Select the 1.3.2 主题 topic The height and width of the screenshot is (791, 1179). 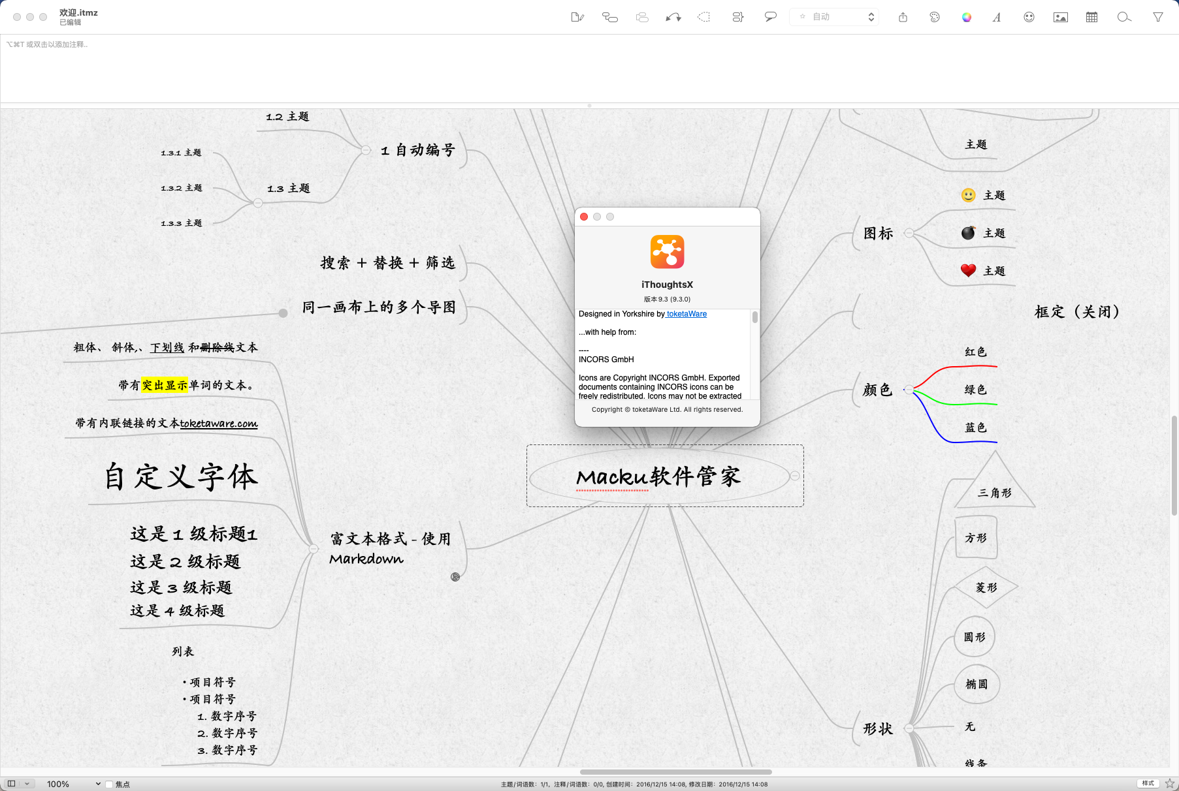tap(182, 188)
